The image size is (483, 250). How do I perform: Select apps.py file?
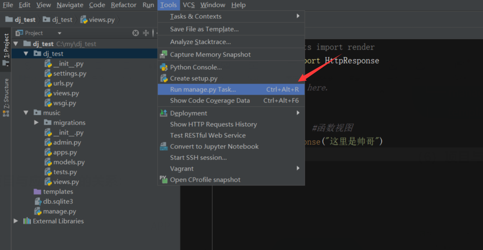click(61, 152)
